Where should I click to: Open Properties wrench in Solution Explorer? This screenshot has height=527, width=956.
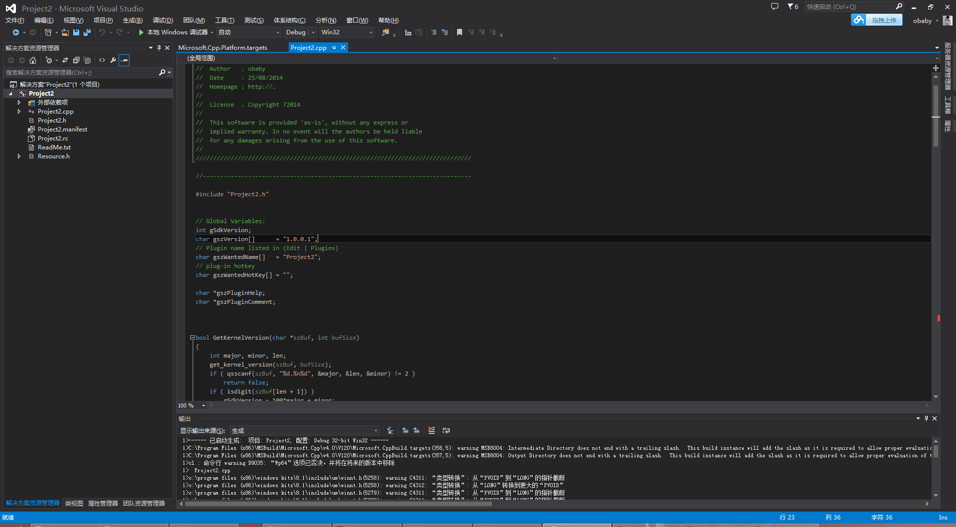[113, 60]
